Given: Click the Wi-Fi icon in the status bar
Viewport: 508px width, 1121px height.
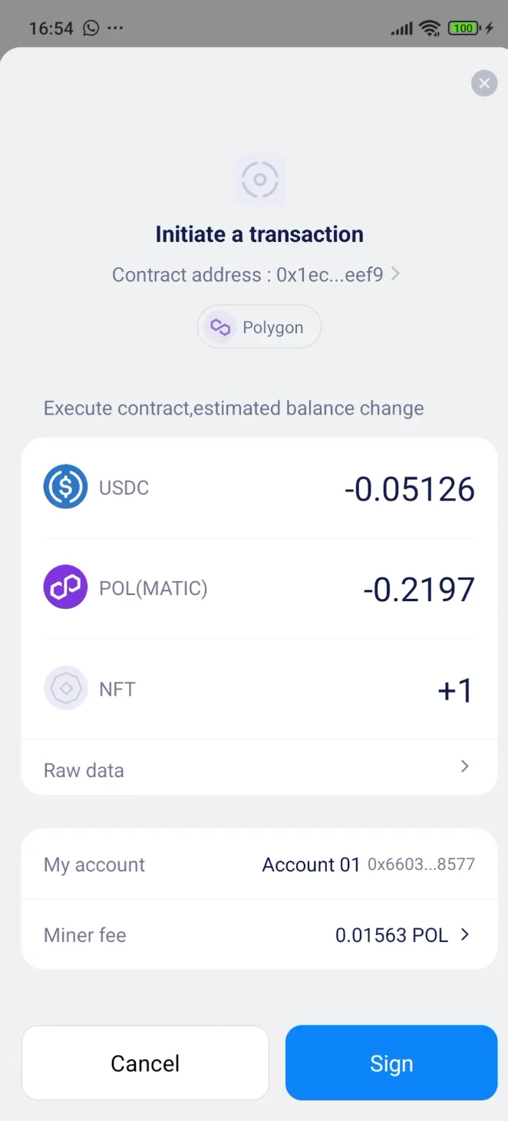Looking at the screenshot, I should coord(430,28).
